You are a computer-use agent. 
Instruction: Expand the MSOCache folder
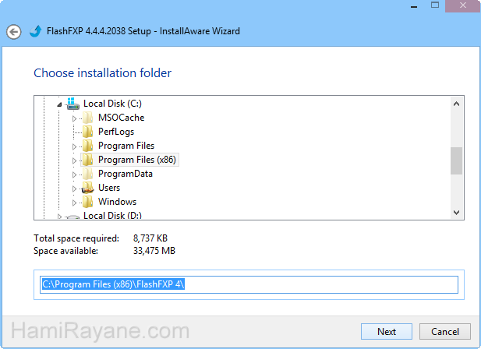(74, 118)
